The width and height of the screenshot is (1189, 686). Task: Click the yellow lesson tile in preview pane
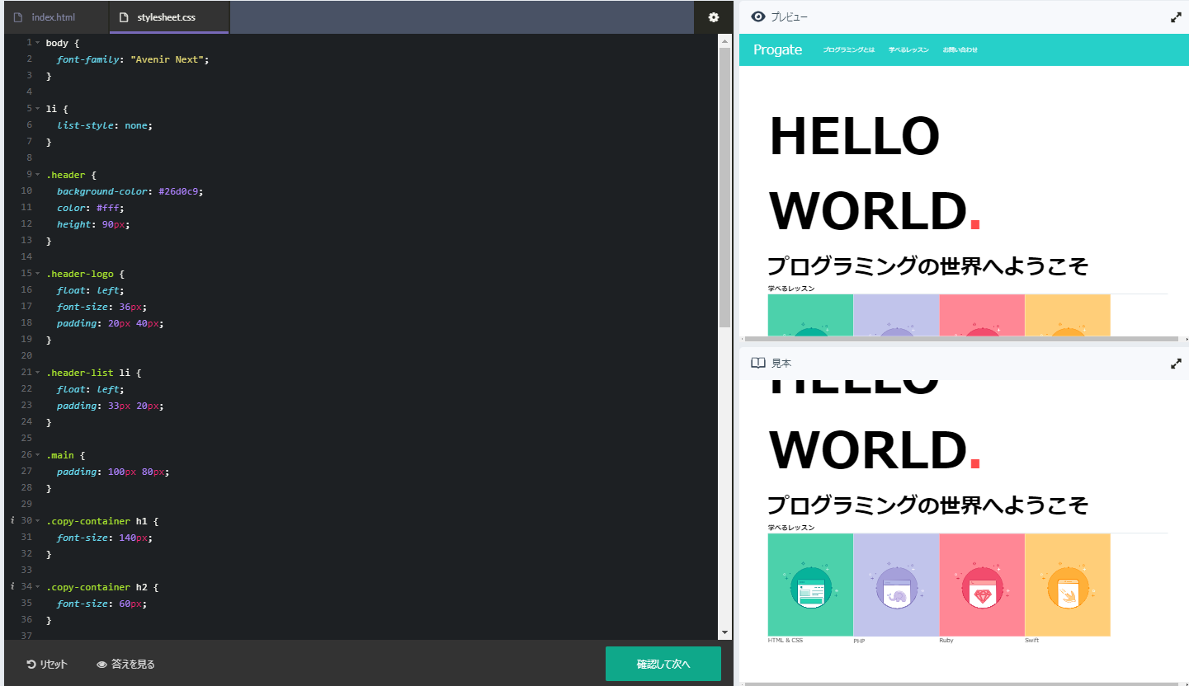pyautogui.click(x=1068, y=315)
